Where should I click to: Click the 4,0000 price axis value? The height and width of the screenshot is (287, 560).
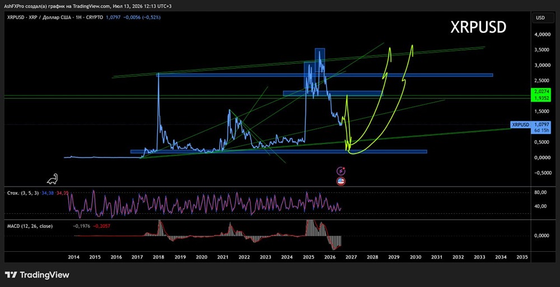pos(542,35)
